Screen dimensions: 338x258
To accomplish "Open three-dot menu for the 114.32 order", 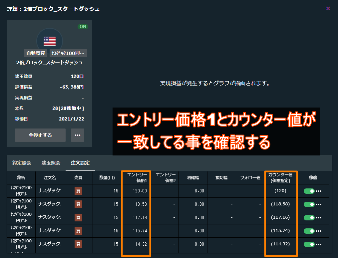I will click(319, 244).
